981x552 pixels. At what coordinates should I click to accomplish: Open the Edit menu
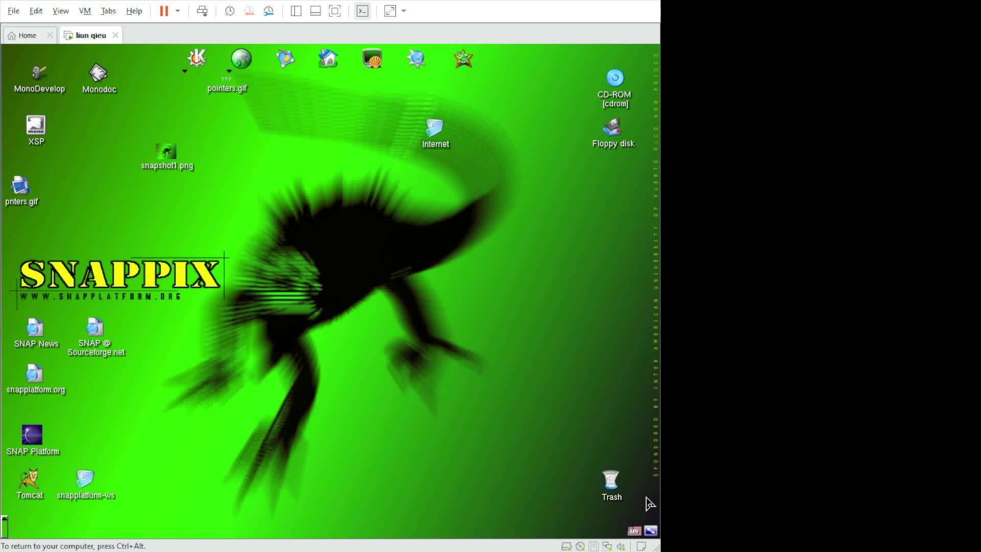36,11
